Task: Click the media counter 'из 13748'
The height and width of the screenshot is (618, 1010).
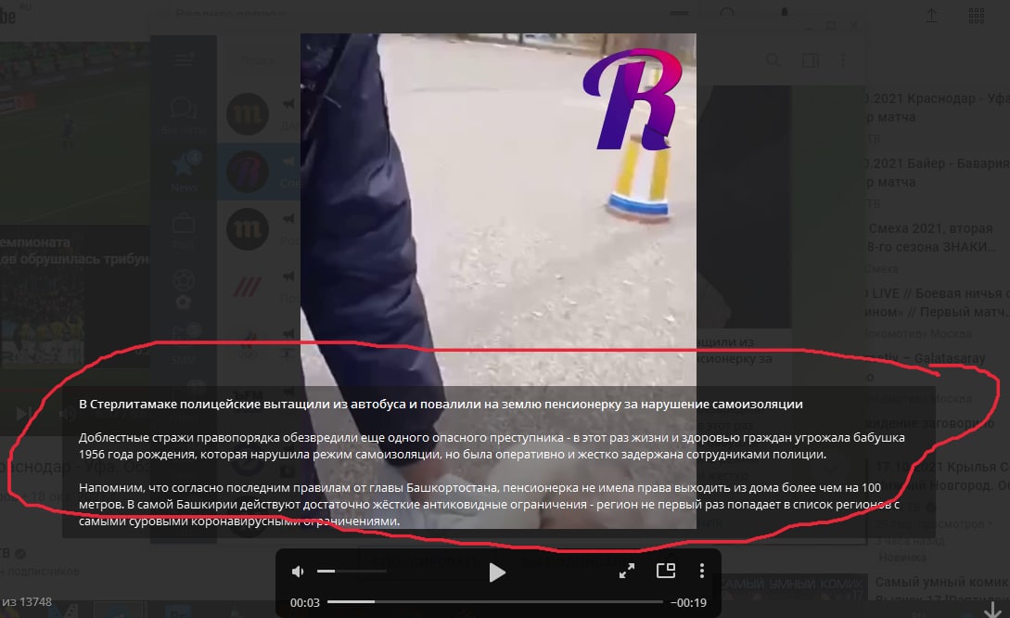Action: click(x=27, y=602)
